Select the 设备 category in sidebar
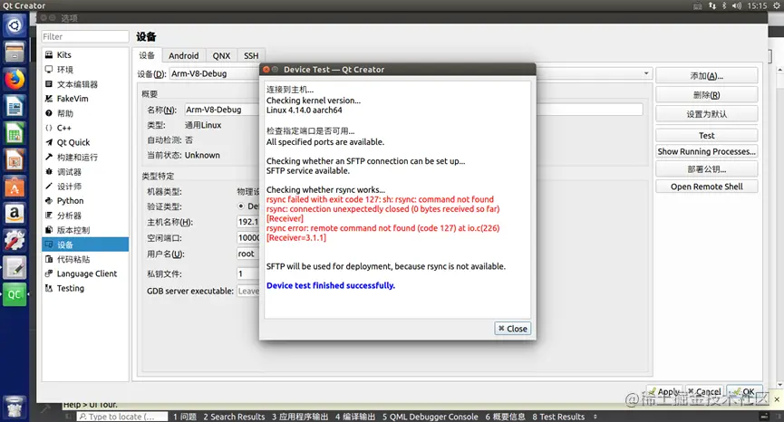This screenshot has height=422, width=784. [85, 245]
